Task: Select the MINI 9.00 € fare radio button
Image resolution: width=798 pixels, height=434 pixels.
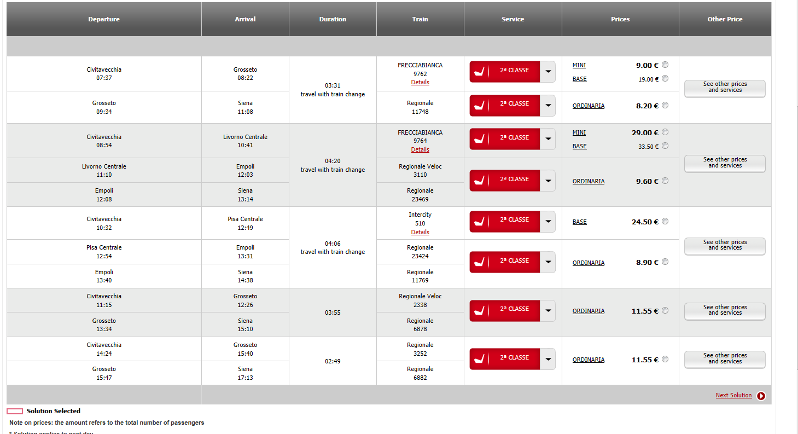Action: tap(665, 65)
